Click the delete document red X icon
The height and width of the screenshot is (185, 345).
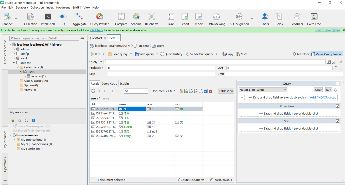(211, 91)
